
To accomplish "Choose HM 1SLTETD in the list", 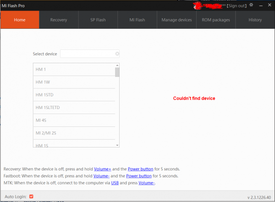I will (74, 108).
